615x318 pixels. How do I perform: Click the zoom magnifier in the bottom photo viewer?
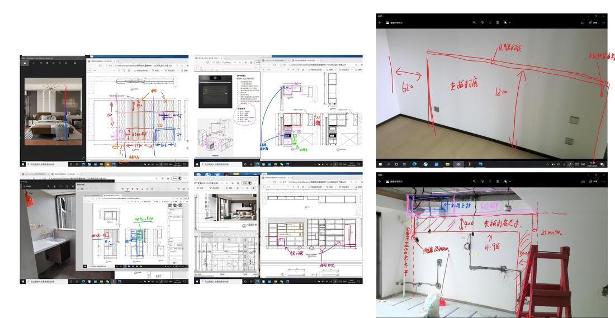click(474, 182)
